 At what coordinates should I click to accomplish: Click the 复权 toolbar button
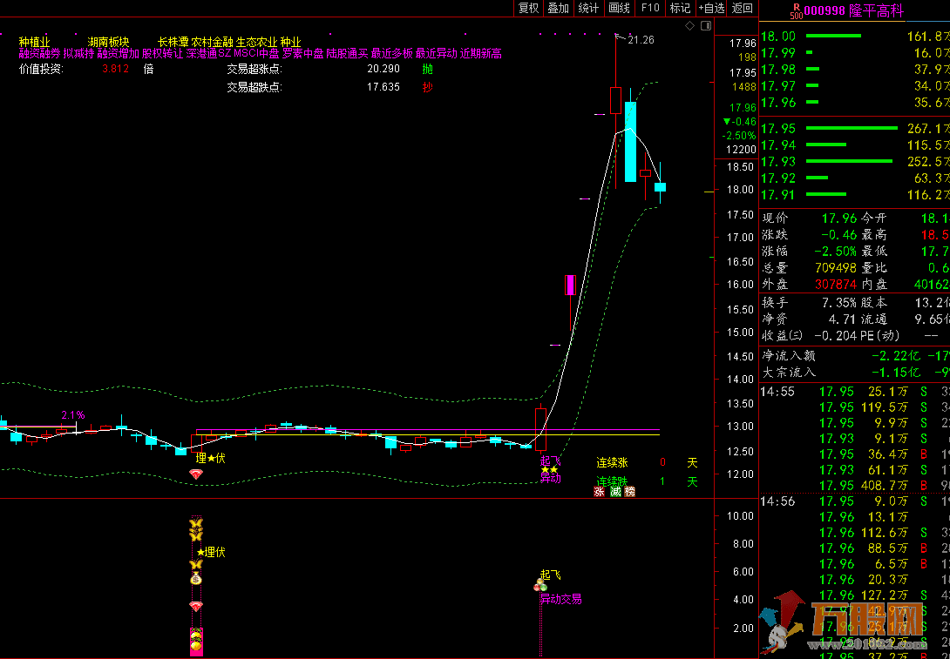(x=528, y=8)
